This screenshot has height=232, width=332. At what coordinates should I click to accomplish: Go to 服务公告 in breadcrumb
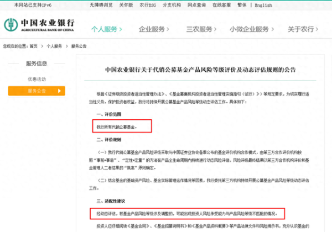[79, 46]
